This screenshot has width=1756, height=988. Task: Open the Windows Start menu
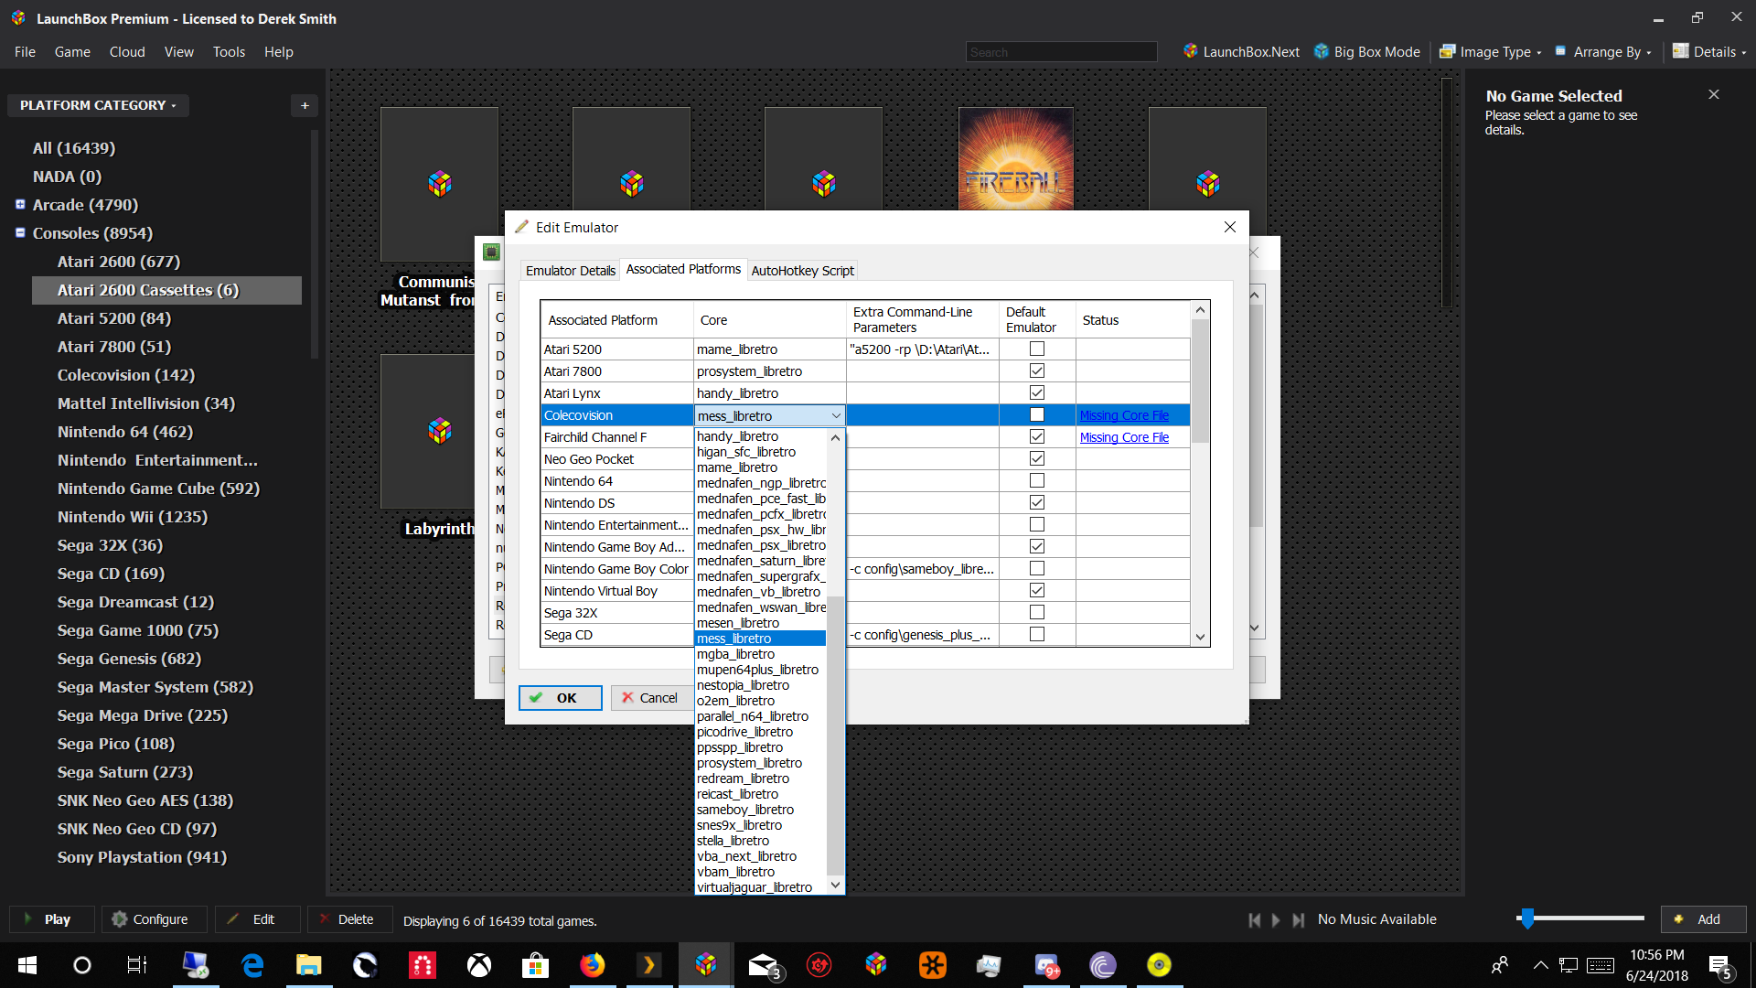coord(27,965)
